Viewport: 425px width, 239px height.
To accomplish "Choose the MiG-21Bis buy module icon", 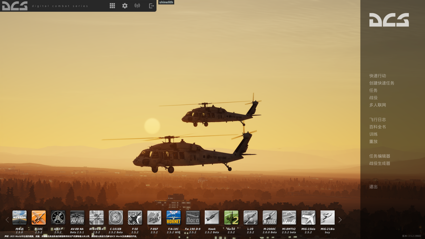I will pos(328,217).
